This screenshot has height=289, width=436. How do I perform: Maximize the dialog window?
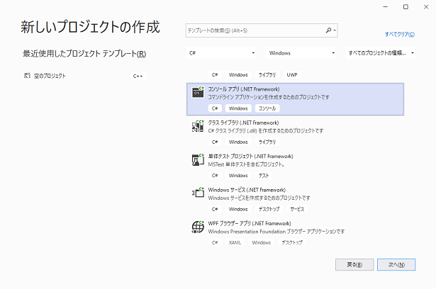(406, 6)
